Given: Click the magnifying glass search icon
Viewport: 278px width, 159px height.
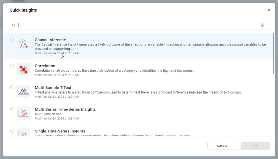Looking at the screenshot, I should [14, 26].
